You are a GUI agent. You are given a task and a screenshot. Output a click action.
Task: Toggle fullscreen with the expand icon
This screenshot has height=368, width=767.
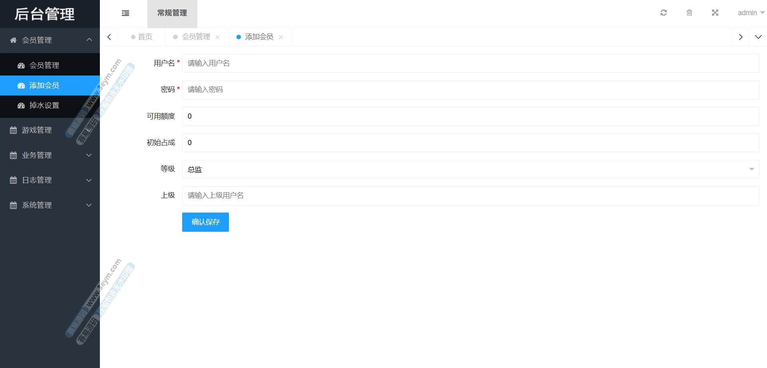click(x=715, y=13)
